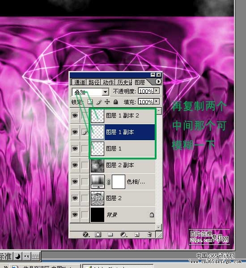
Task: Expand the 不透明度 opacity slider arrow
Action: (x=157, y=91)
